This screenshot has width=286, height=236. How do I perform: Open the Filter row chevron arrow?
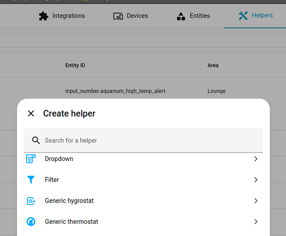coord(256,180)
